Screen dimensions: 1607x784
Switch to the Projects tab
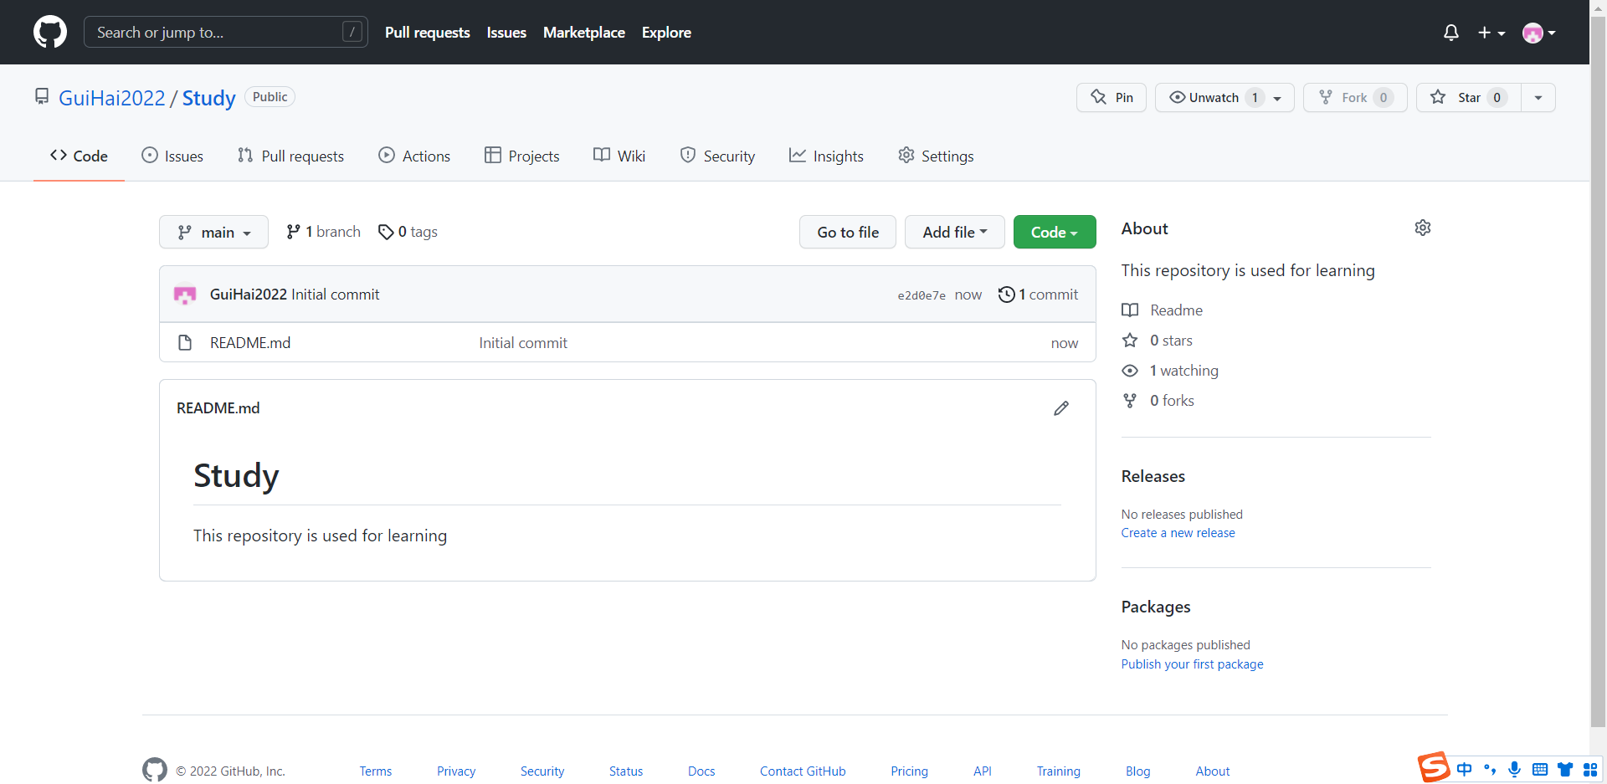click(521, 156)
